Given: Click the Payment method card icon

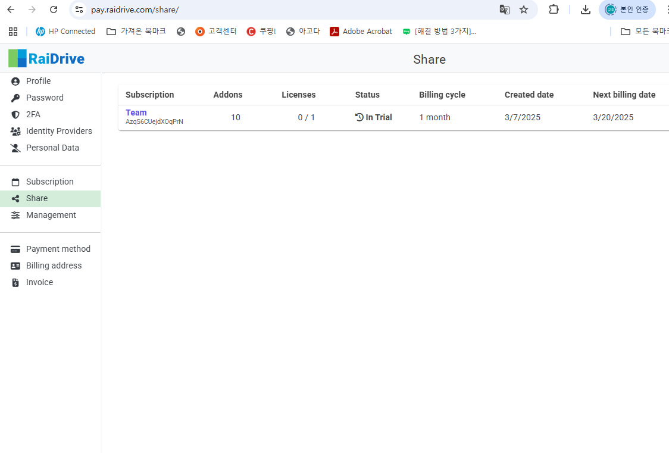Looking at the screenshot, I should 15,249.
